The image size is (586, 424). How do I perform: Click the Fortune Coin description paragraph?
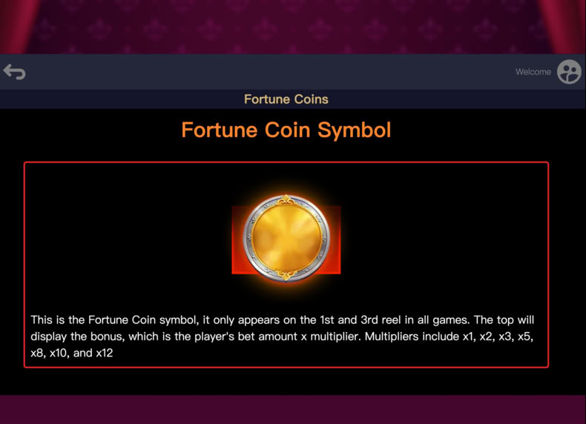(282, 337)
